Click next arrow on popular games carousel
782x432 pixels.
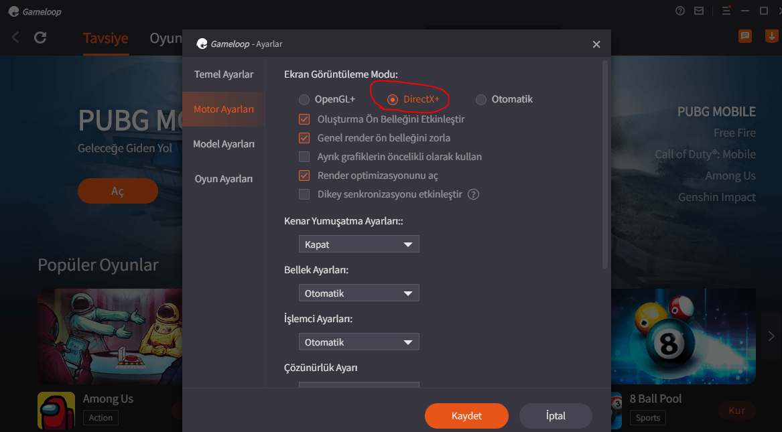771,336
